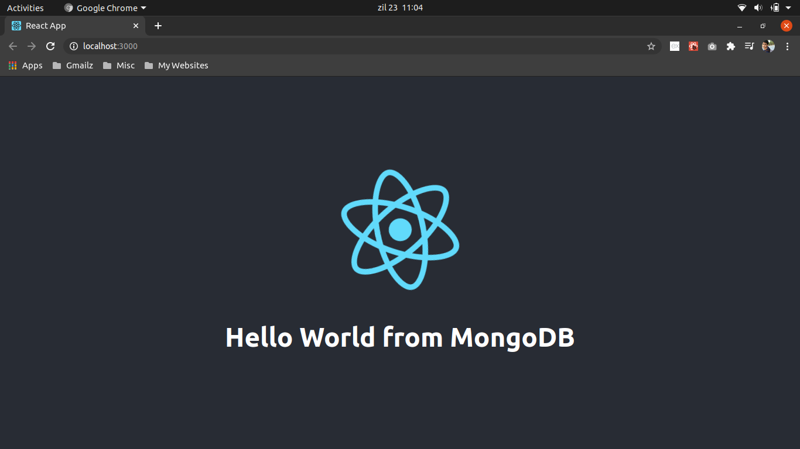Image resolution: width=800 pixels, height=449 pixels.
Task: Open a new tab with plus button
Action: [158, 26]
